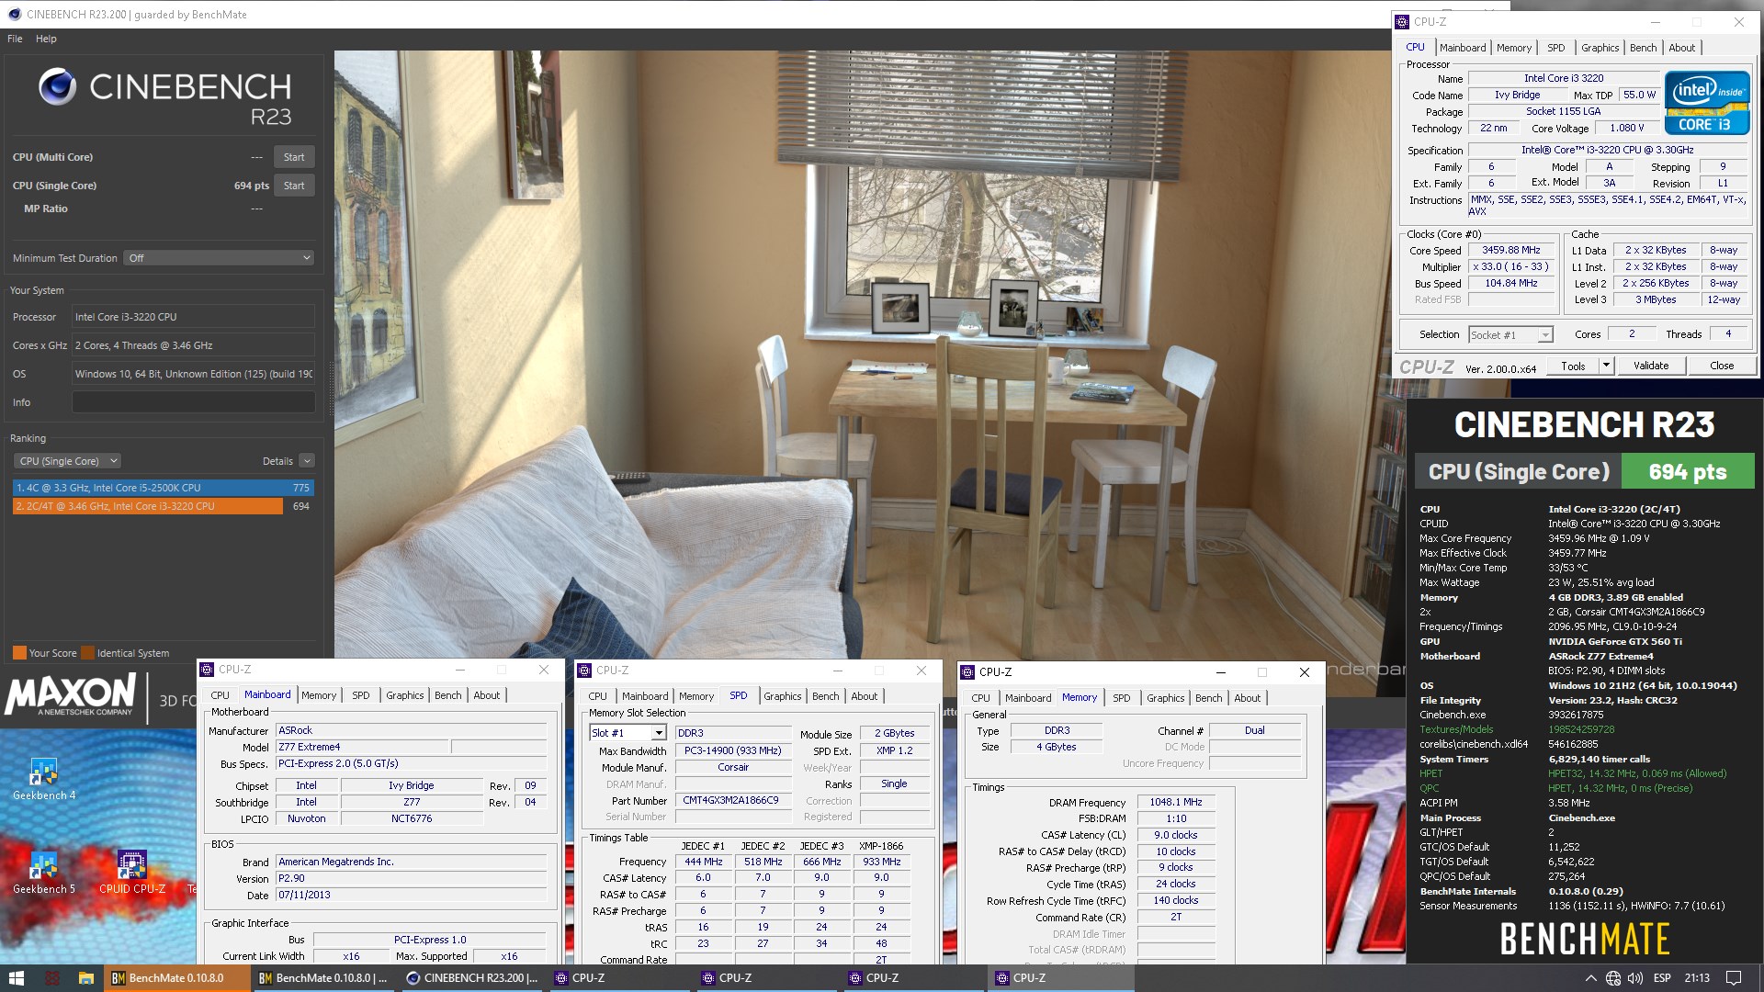Viewport: 1764px width, 992px height.
Task: Open the volume control in system tray
Action: click(x=1634, y=978)
